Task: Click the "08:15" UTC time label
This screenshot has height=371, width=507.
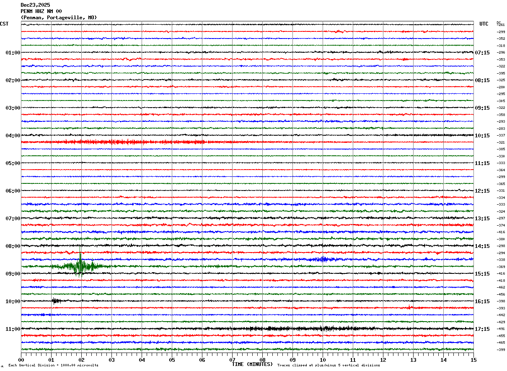Action: point(482,80)
